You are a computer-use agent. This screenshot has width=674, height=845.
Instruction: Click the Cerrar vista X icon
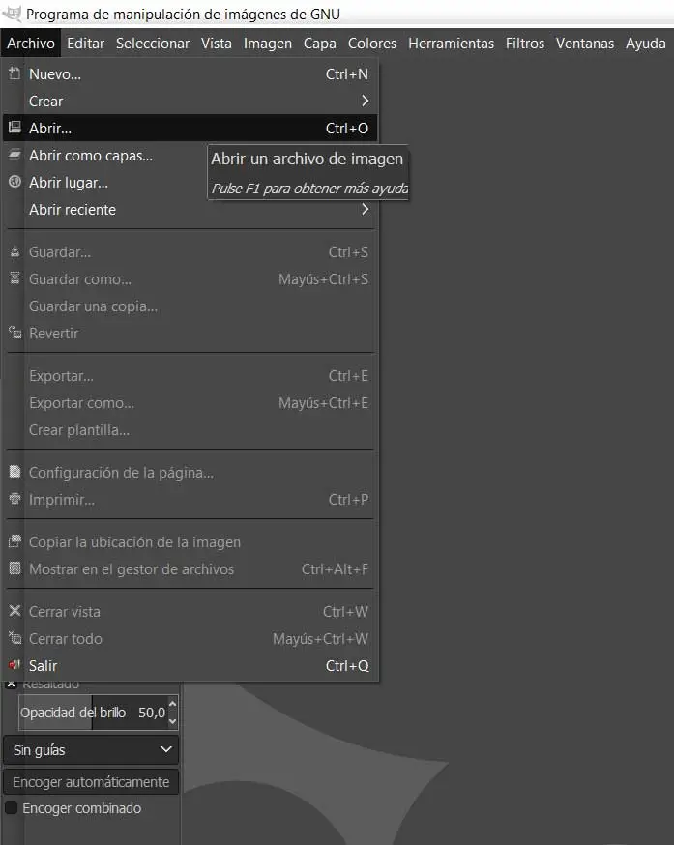[15, 611]
